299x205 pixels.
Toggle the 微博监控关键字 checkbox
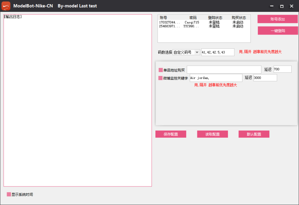161,78
